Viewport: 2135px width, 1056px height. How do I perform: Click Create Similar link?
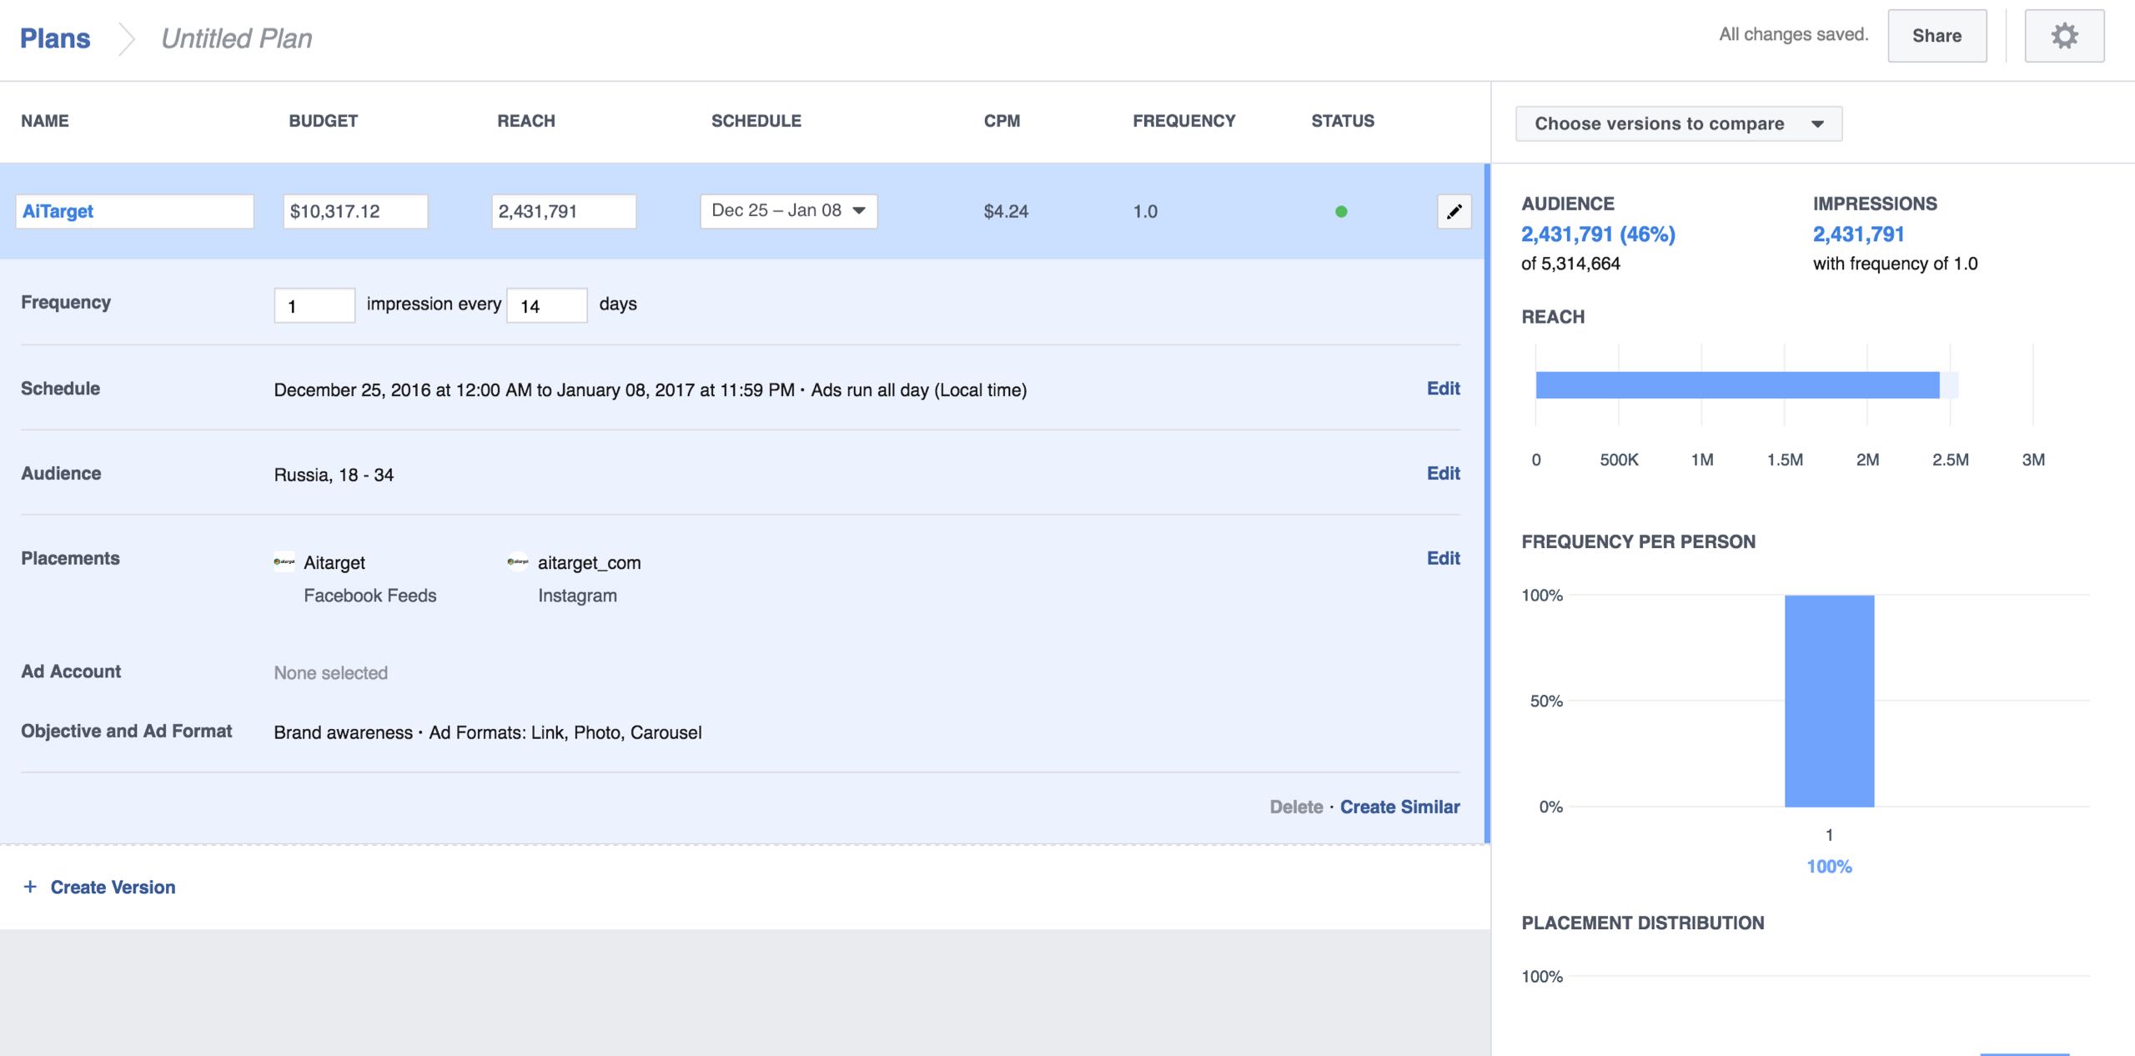(1399, 807)
